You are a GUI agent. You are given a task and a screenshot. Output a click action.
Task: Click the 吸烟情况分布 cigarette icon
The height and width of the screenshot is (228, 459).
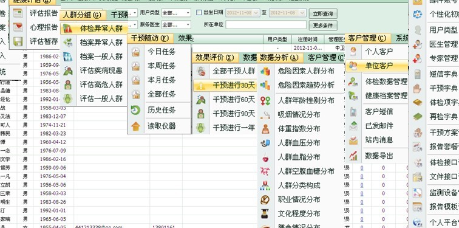click(x=265, y=115)
